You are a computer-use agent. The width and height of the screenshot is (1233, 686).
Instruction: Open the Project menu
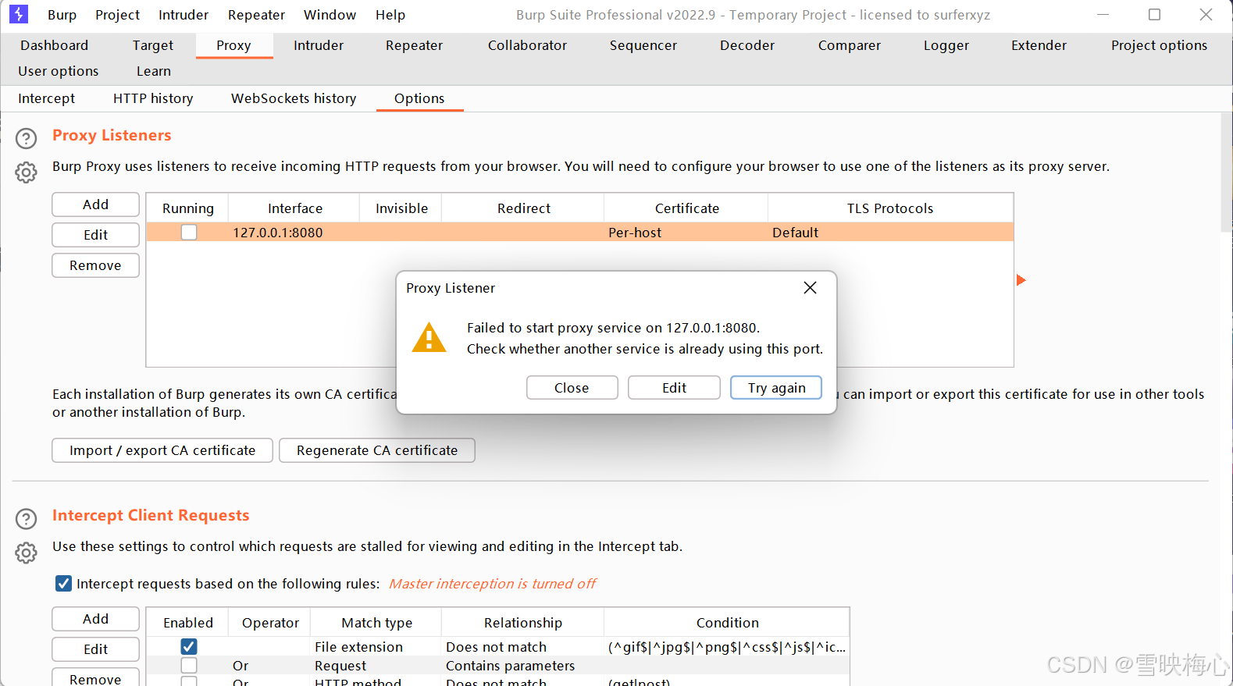[117, 15]
